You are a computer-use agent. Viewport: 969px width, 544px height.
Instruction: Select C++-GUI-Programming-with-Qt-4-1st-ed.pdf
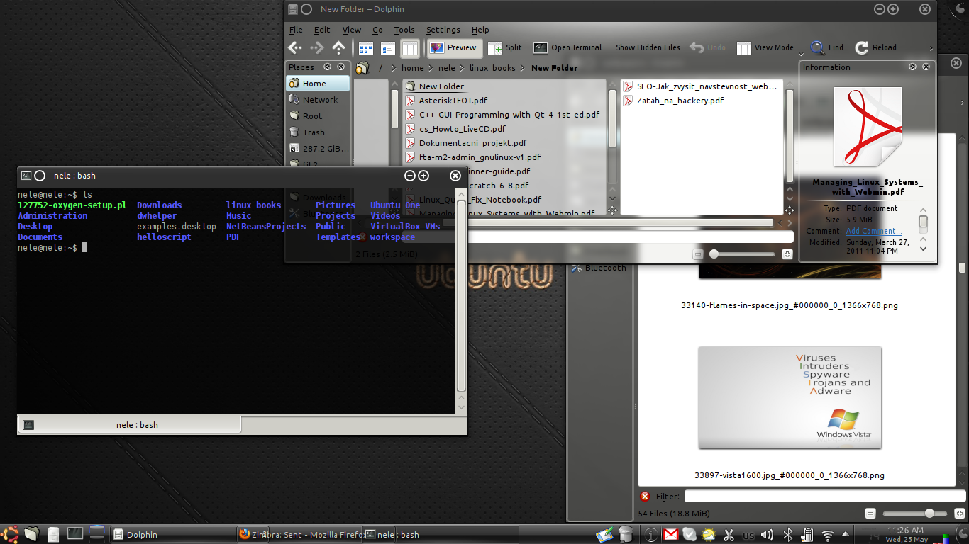tap(502, 115)
